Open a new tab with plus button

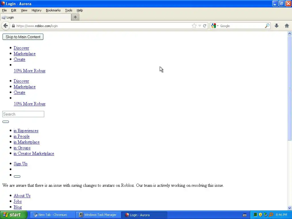click(75, 17)
